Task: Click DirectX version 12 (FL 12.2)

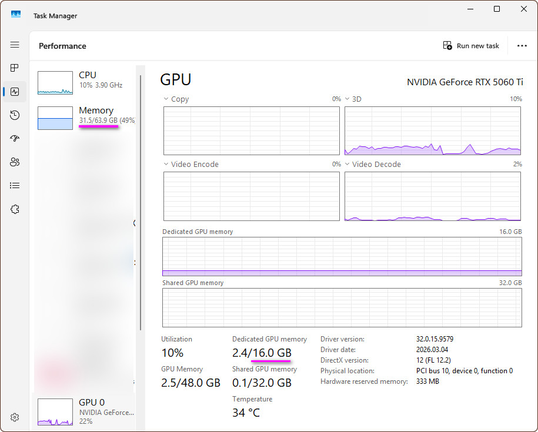Action: [433, 360]
